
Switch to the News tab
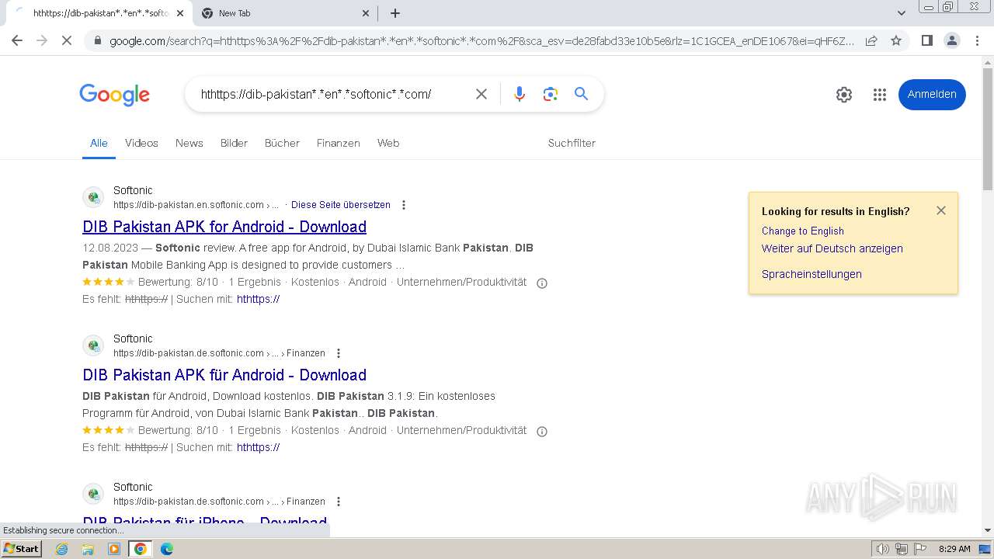click(189, 143)
